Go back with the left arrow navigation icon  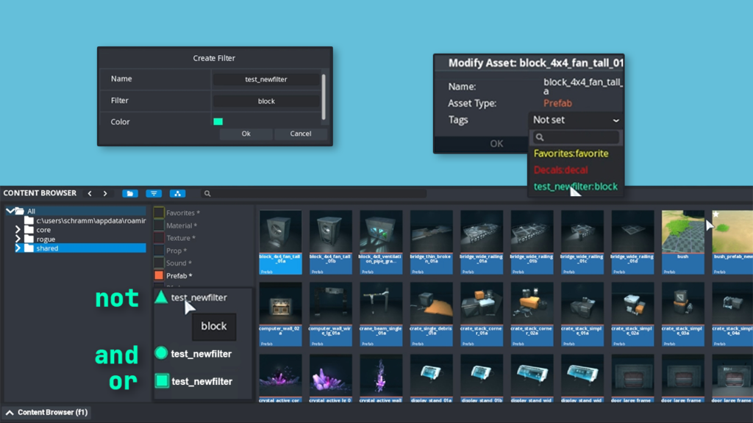pyautogui.click(x=90, y=194)
